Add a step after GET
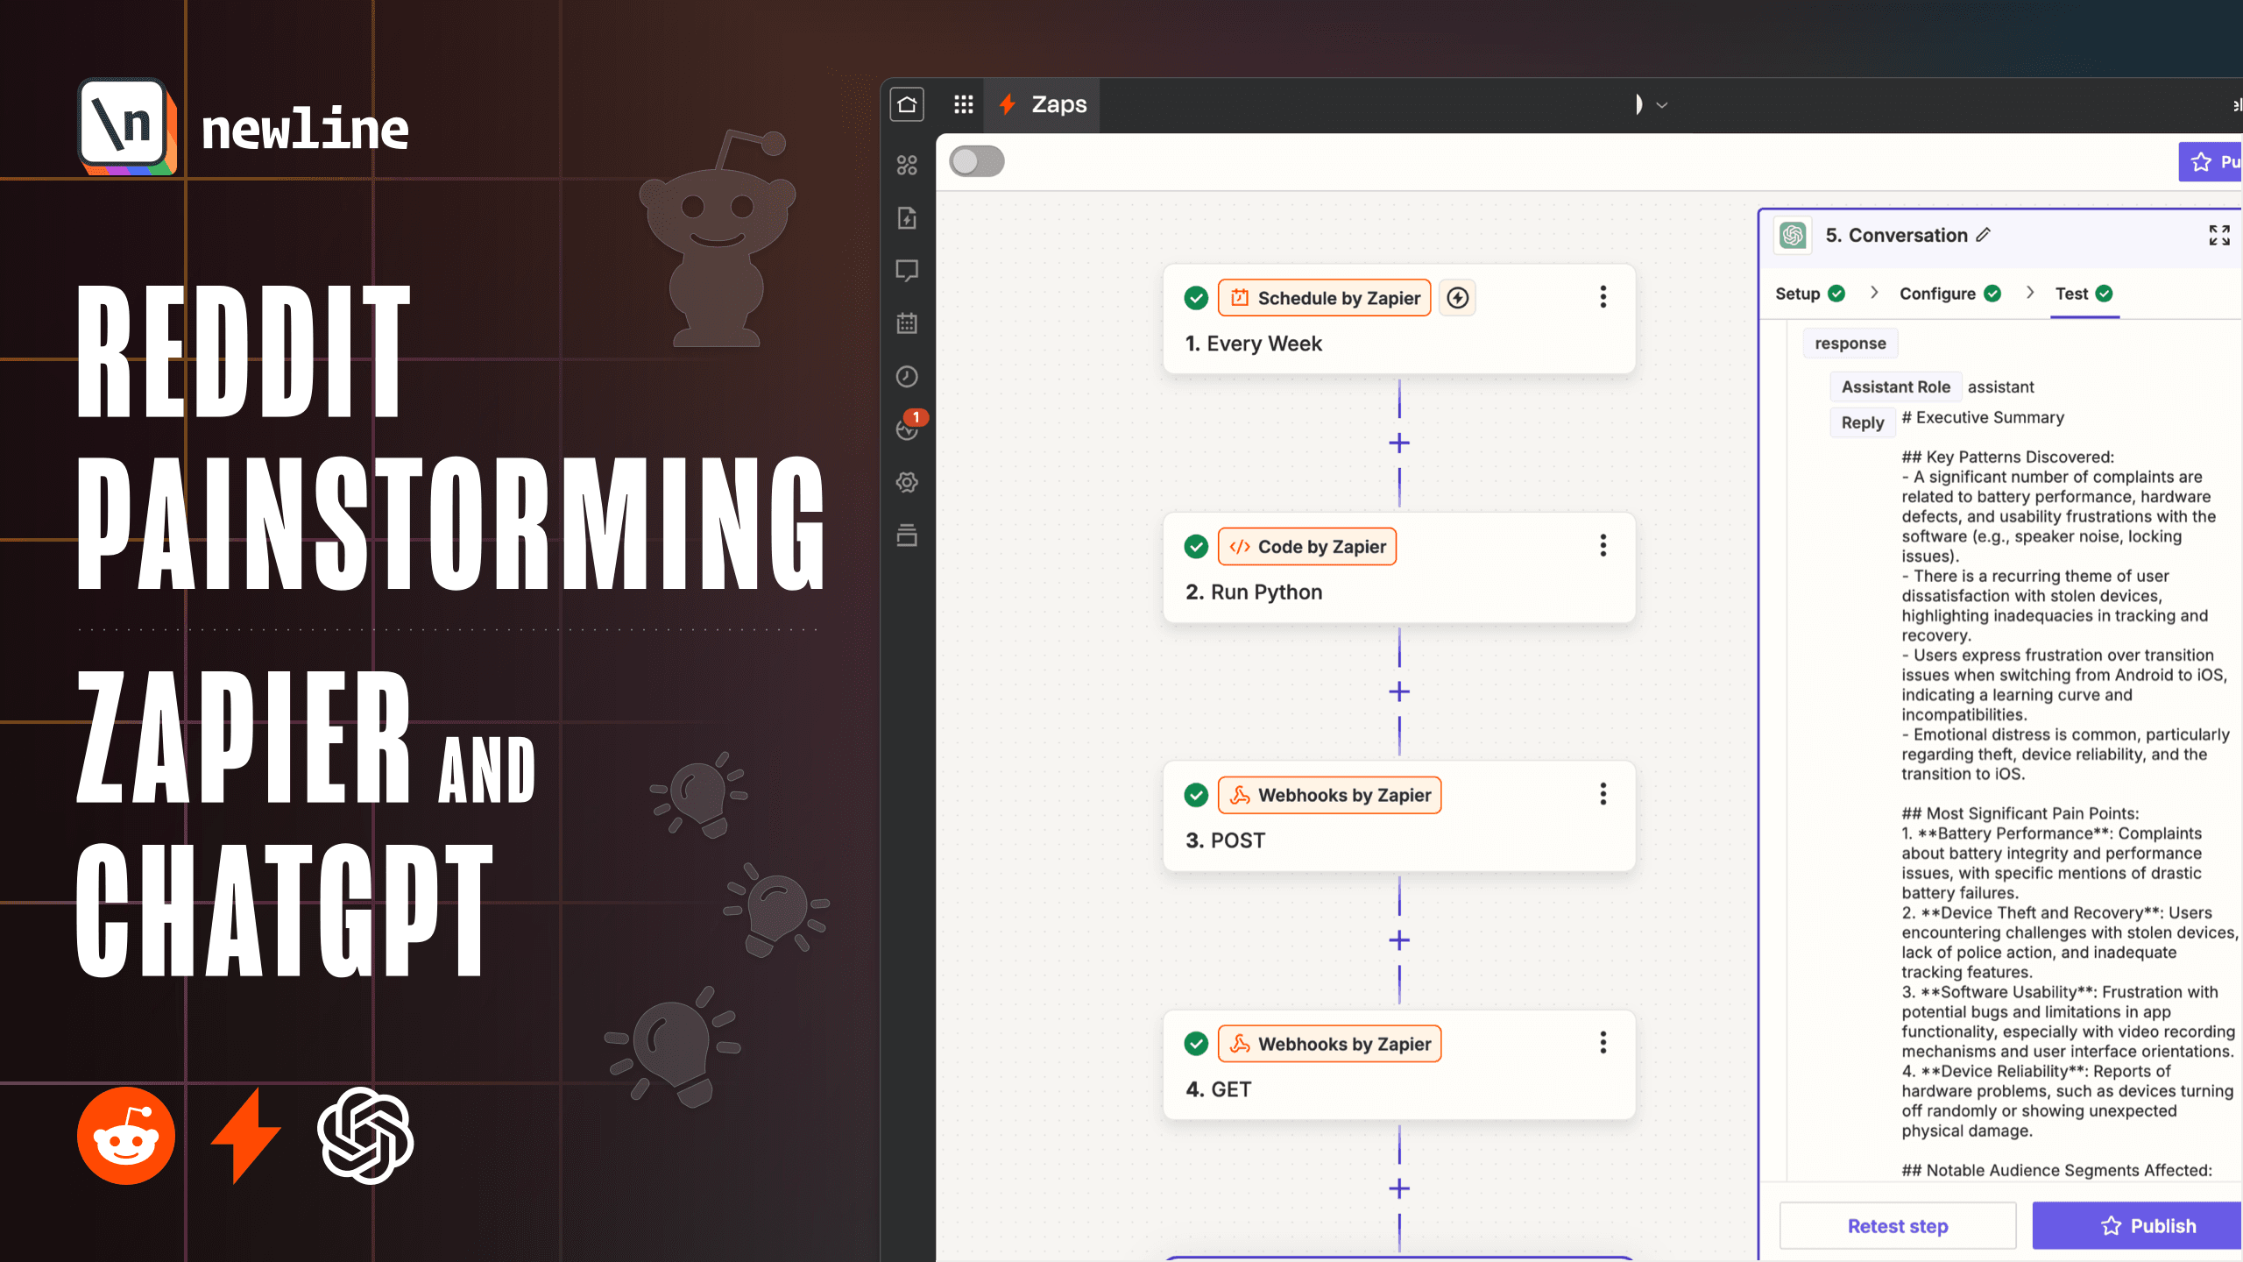2243x1262 pixels. click(1399, 1189)
